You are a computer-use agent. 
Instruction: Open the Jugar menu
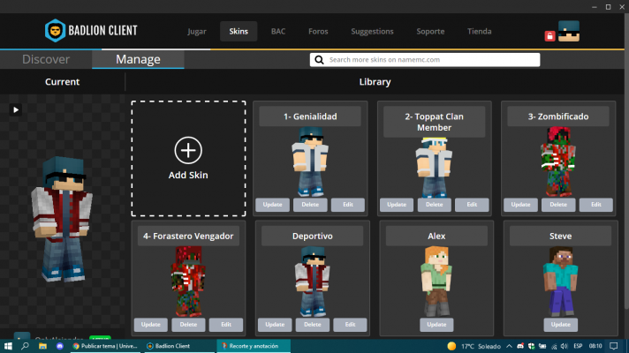pos(196,32)
